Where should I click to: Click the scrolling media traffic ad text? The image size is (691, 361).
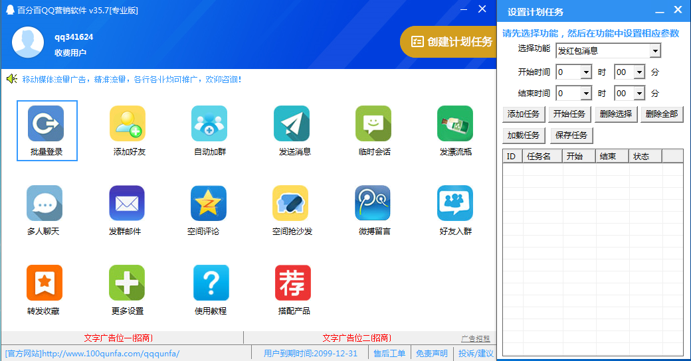pos(132,79)
